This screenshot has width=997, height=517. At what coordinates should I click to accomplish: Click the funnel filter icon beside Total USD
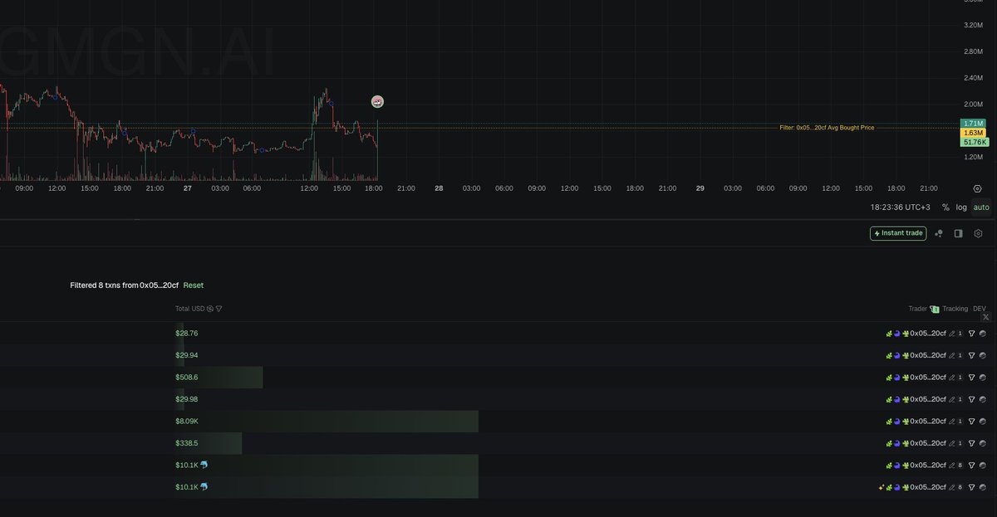pos(219,309)
